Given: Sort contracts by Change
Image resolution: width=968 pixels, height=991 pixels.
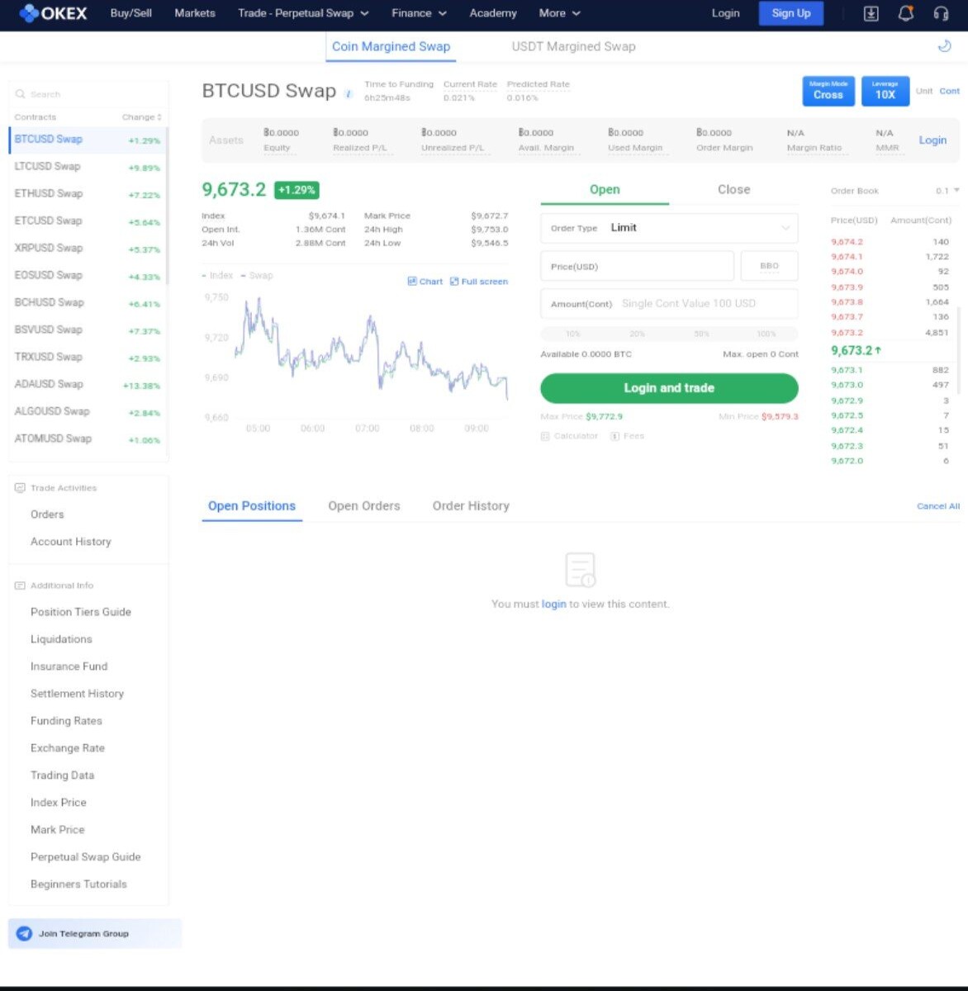Looking at the screenshot, I should [x=142, y=117].
